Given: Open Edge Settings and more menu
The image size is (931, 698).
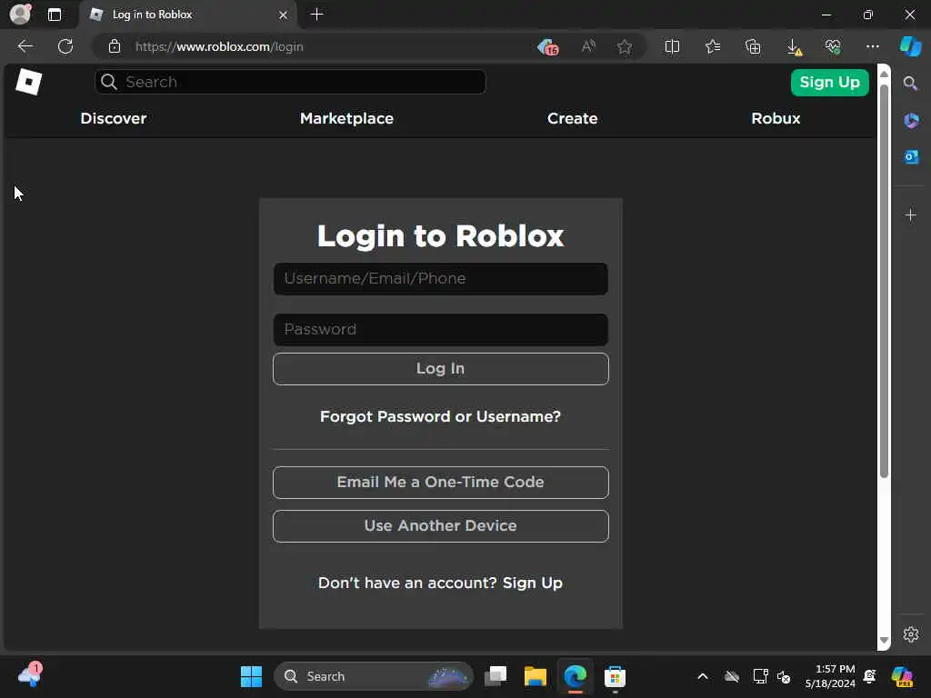Looking at the screenshot, I should [x=872, y=46].
